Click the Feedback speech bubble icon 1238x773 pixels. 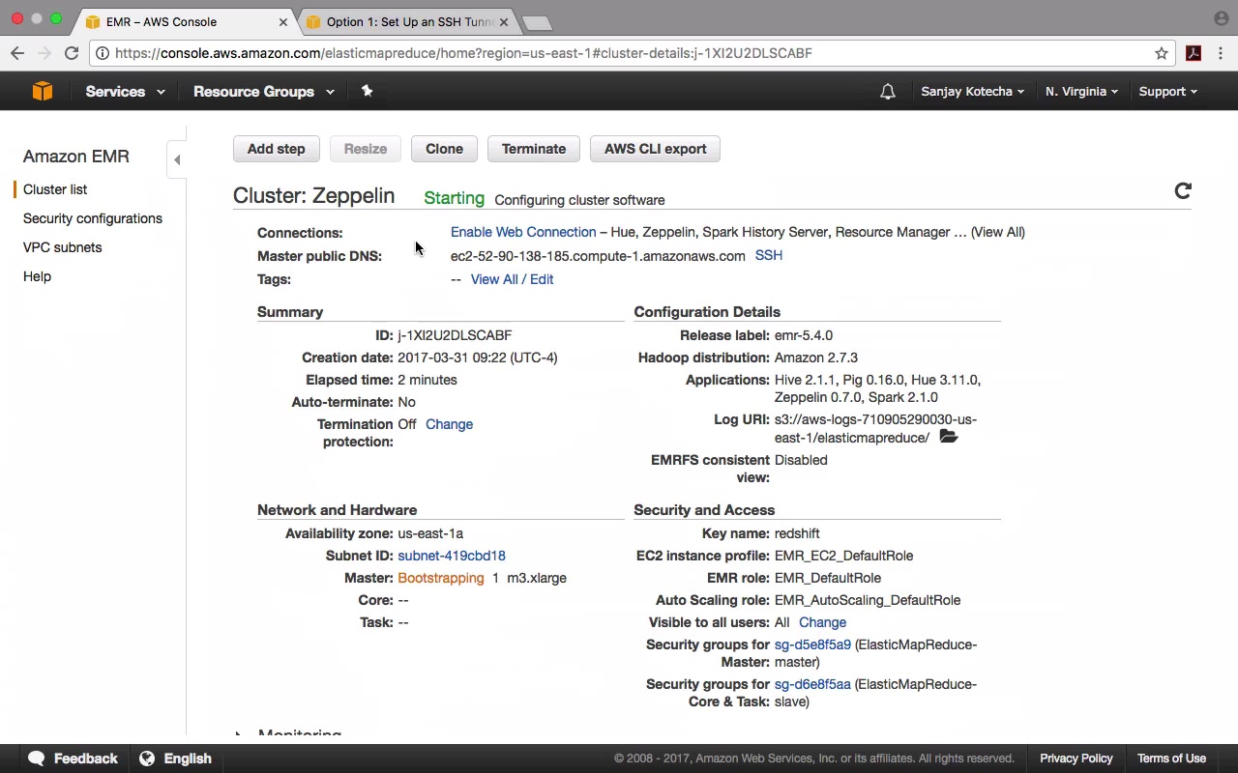(x=37, y=759)
